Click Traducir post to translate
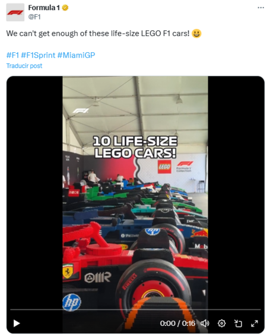The height and width of the screenshot is (336, 267). click(24, 66)
